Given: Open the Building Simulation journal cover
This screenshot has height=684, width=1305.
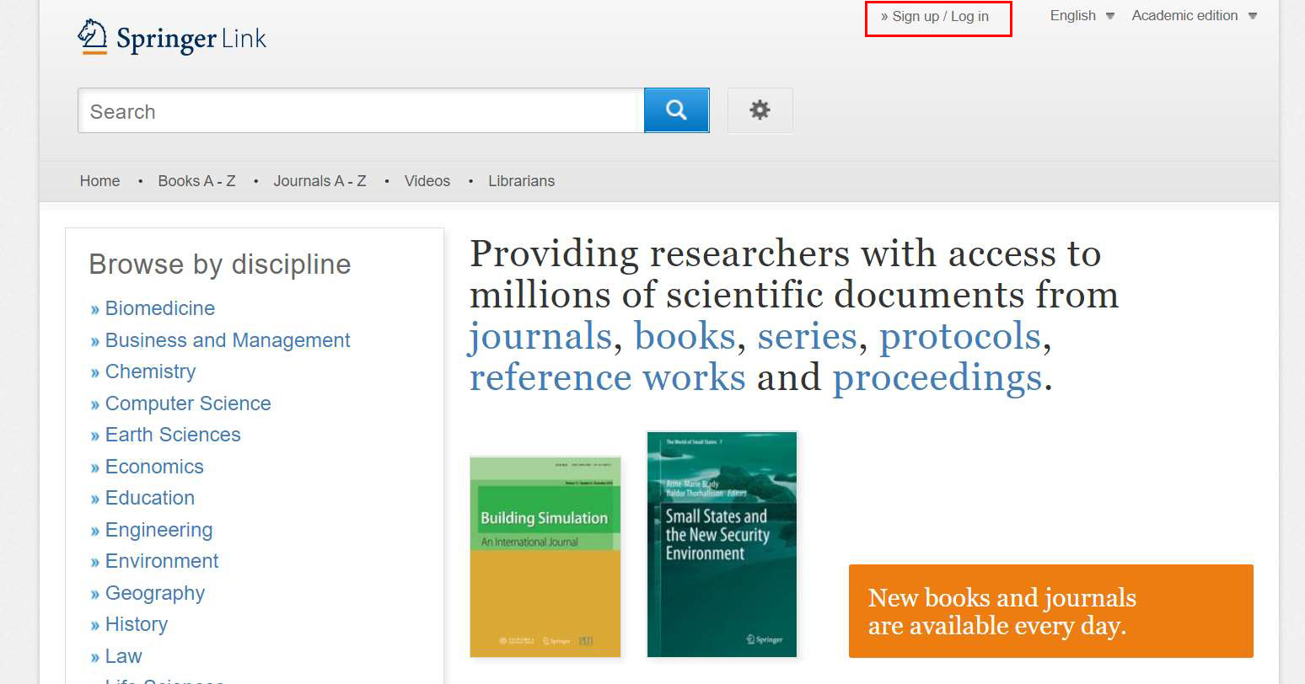Looking at the screenshot, I should (545, 557).
